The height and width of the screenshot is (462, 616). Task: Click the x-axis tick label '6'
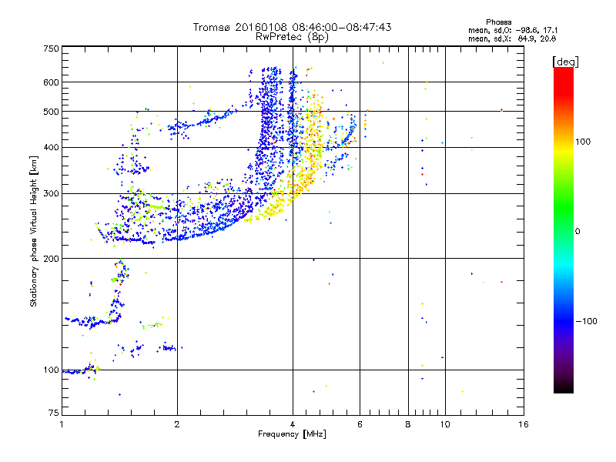(x=360, y=425)
